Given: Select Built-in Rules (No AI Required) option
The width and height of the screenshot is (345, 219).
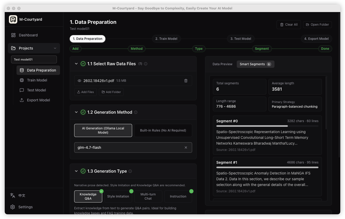Looking at the screenshot, I should tap(163, 130).
